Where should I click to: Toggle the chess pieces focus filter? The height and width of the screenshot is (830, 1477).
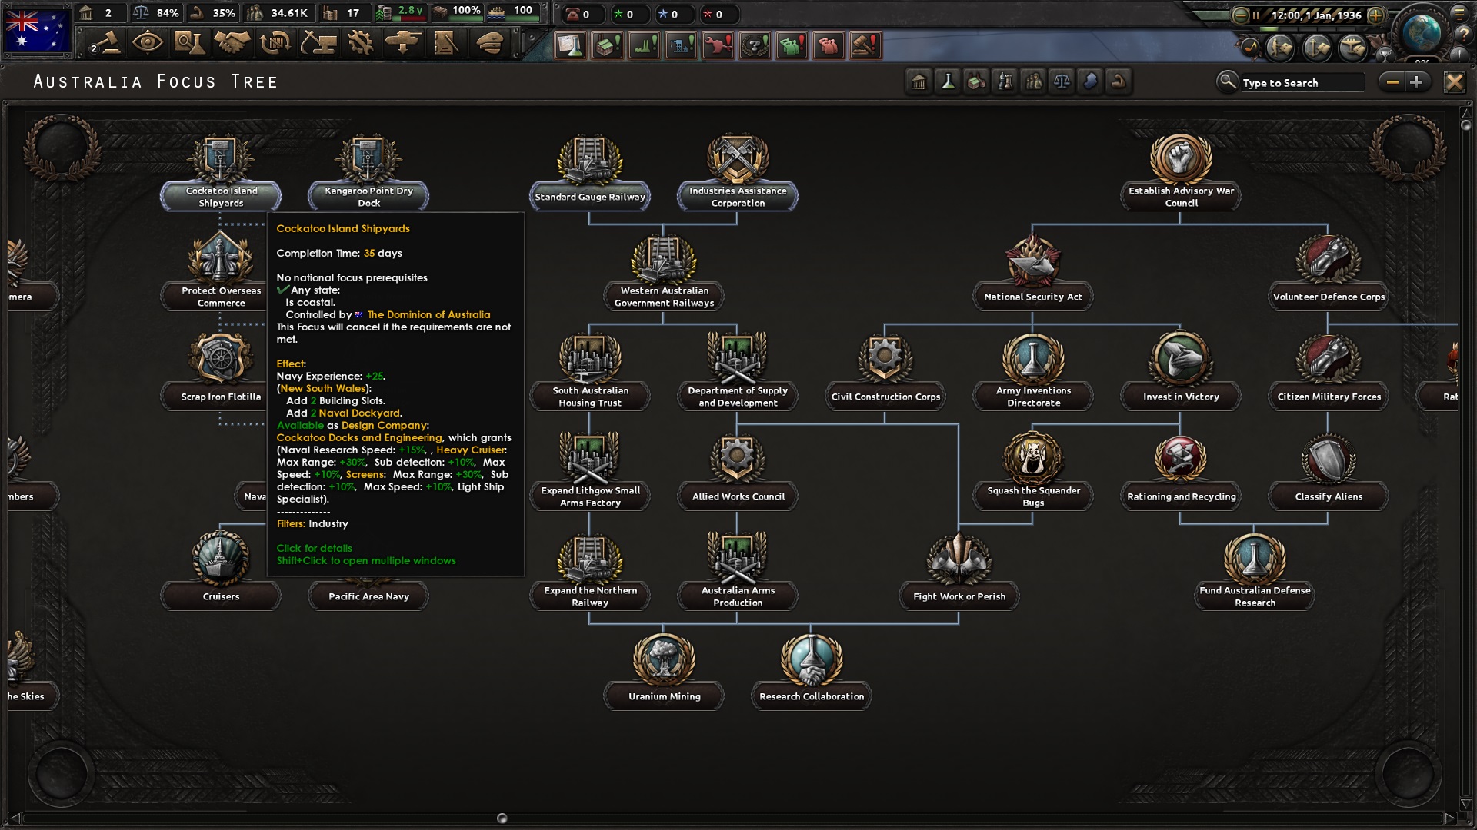pos(1005,81)
